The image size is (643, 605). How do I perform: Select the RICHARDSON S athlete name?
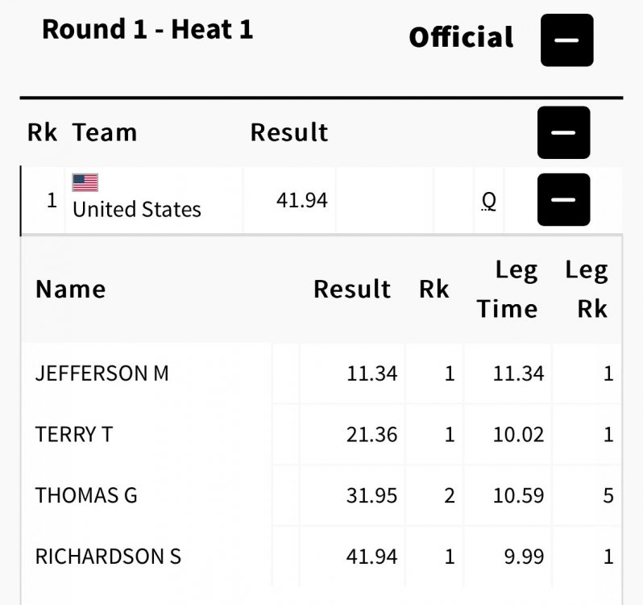(108, 556)
